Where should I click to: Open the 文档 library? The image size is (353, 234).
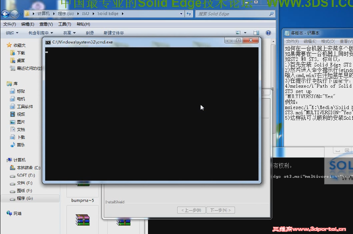coord(17,130)
